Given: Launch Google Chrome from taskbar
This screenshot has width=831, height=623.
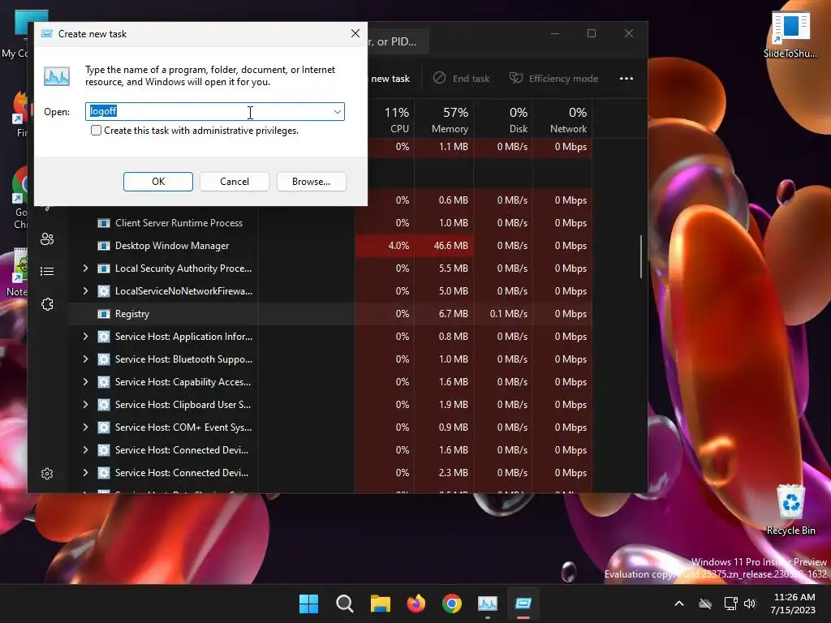Looking at the screenshot, I should pos(451,604).
